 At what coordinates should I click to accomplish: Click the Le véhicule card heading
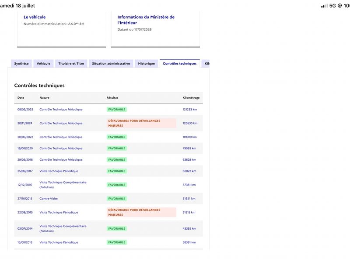pyautogui.click(x=35, y=17)
